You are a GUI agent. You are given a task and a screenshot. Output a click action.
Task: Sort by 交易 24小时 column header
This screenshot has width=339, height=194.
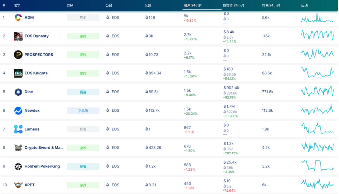[x=271, y=5]
